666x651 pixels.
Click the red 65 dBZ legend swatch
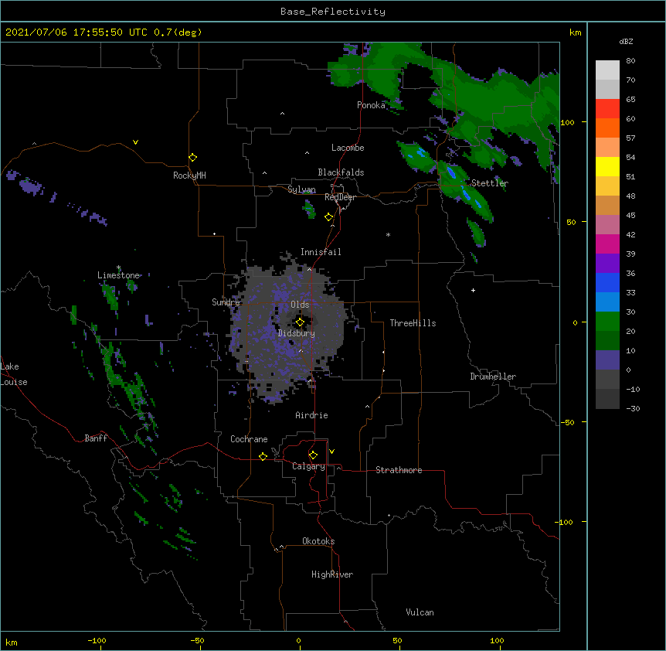607,108
